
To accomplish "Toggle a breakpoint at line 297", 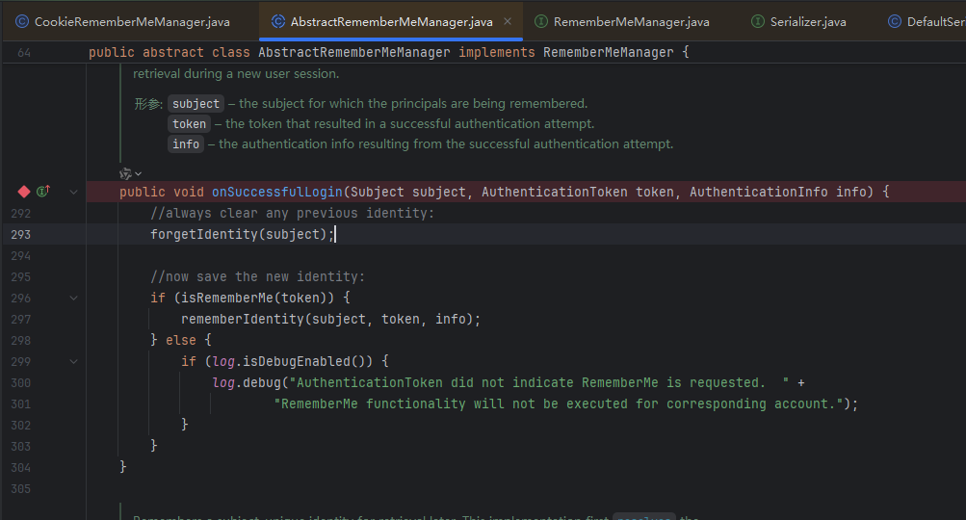I will coord(21,320).
